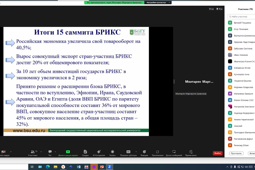Open PowerPoint from the Windows taskbar
The width and height of the screenshot is (255, 170).
[101, 167]
